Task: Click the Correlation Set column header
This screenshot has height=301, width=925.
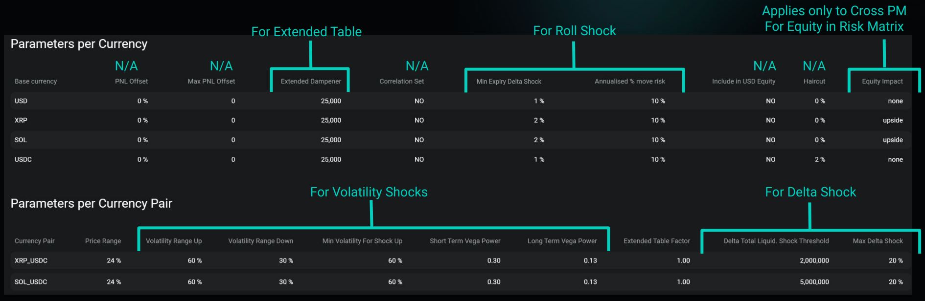Action: pyautogui.click(x=401, y=82)
